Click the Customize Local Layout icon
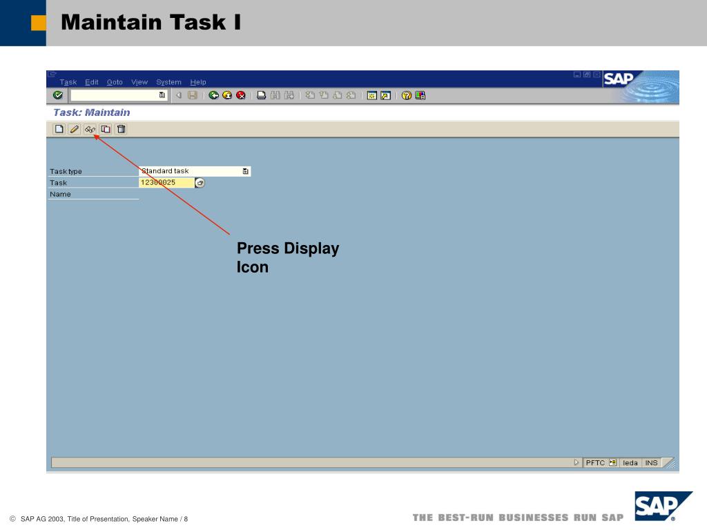Image resolution: width=707 pixels, height=530 pixels. pos(420,95)
